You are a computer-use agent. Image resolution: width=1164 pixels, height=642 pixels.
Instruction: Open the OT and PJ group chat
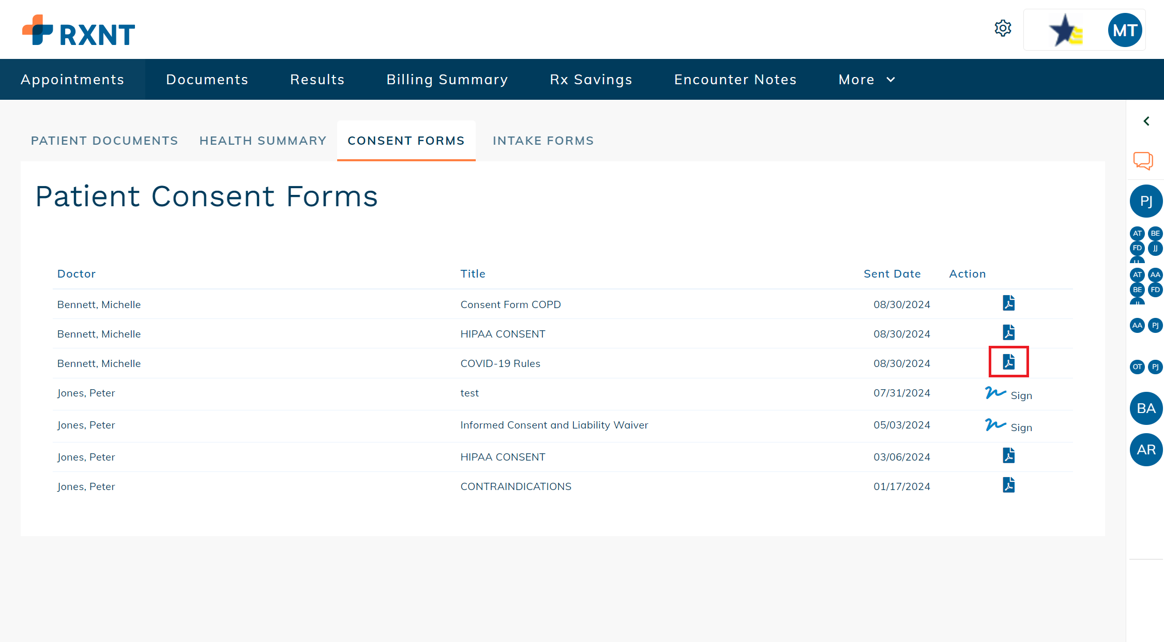click(x=1146, y=367)
